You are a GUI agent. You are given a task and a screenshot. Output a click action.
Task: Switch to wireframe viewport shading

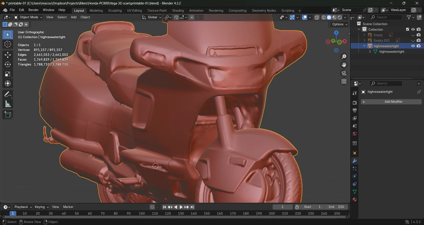click(x=324, y=17)
